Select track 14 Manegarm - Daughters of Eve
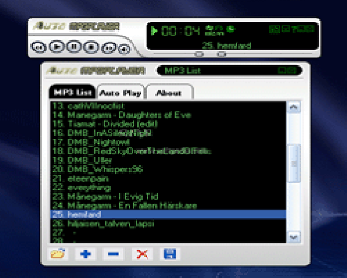 (168, 115)
